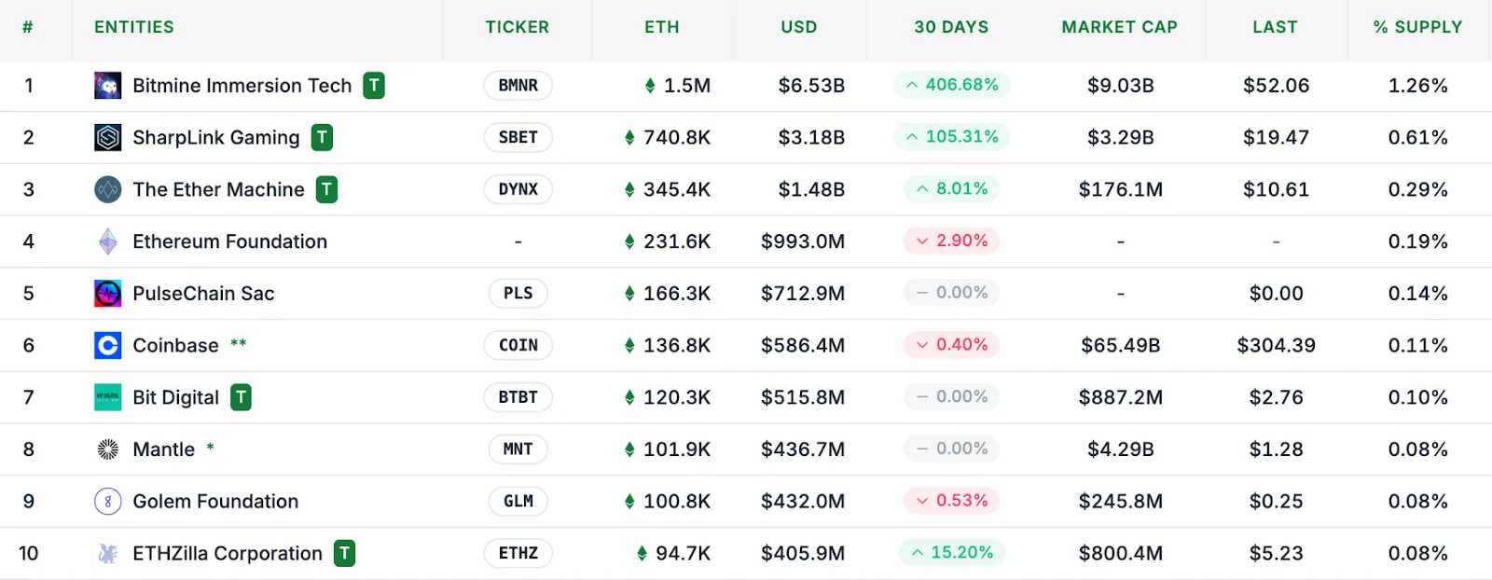Select the Mantle circular logo
1492x580 pixels.
pyautogui.click(x=107, y=449)
